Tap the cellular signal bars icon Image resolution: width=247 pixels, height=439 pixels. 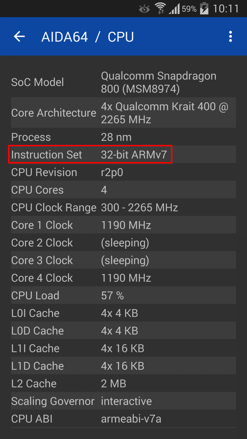click(174, 9)
